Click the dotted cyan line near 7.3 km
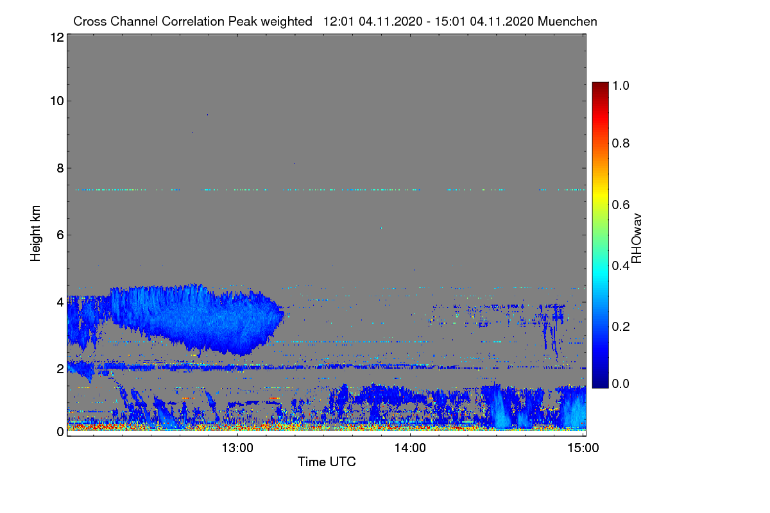 pos(327,190)
